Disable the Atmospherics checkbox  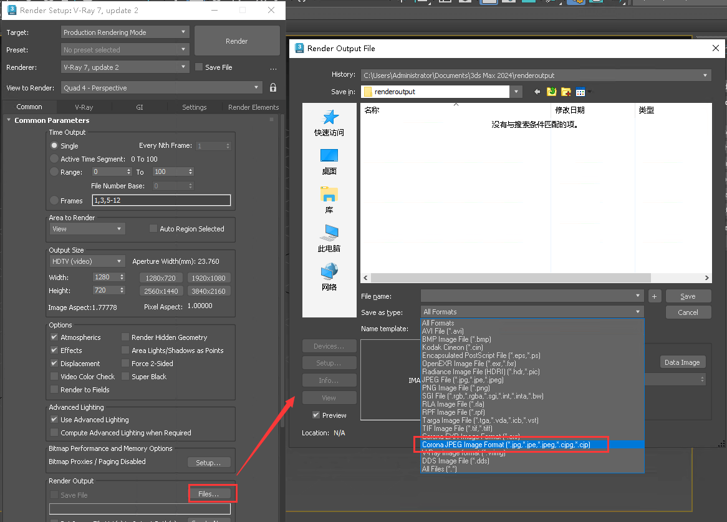coord(54,337)
